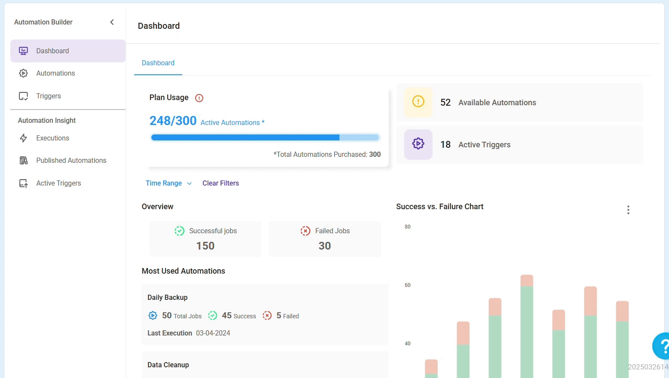Click the Automations gear icon in sidebar
This screenshot has height=378, width=669.
click(23, 73)
